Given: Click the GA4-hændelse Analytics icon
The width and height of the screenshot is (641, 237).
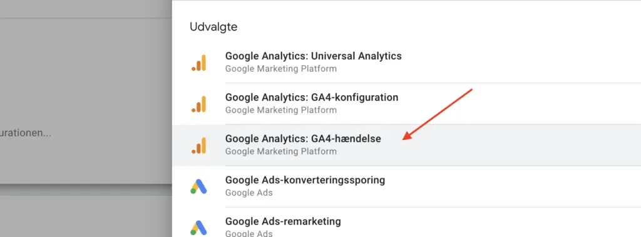Looking at the screenshot, I should [198, 146].
